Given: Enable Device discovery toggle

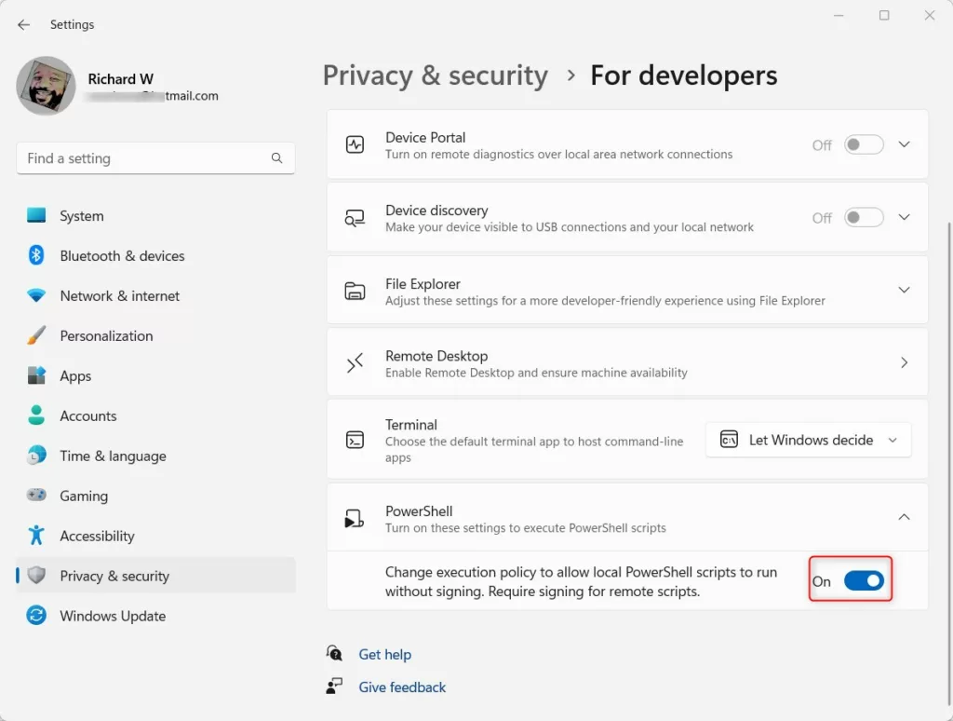Looking at the screenshot, I should pyautogui.click(x=864, y=218).
